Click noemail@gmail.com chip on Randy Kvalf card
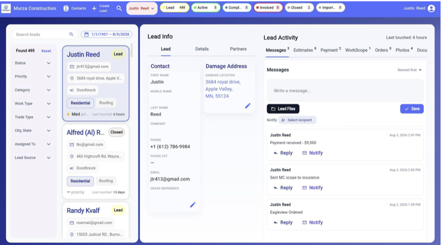This screenshot has height=245, width=441. 91,222
